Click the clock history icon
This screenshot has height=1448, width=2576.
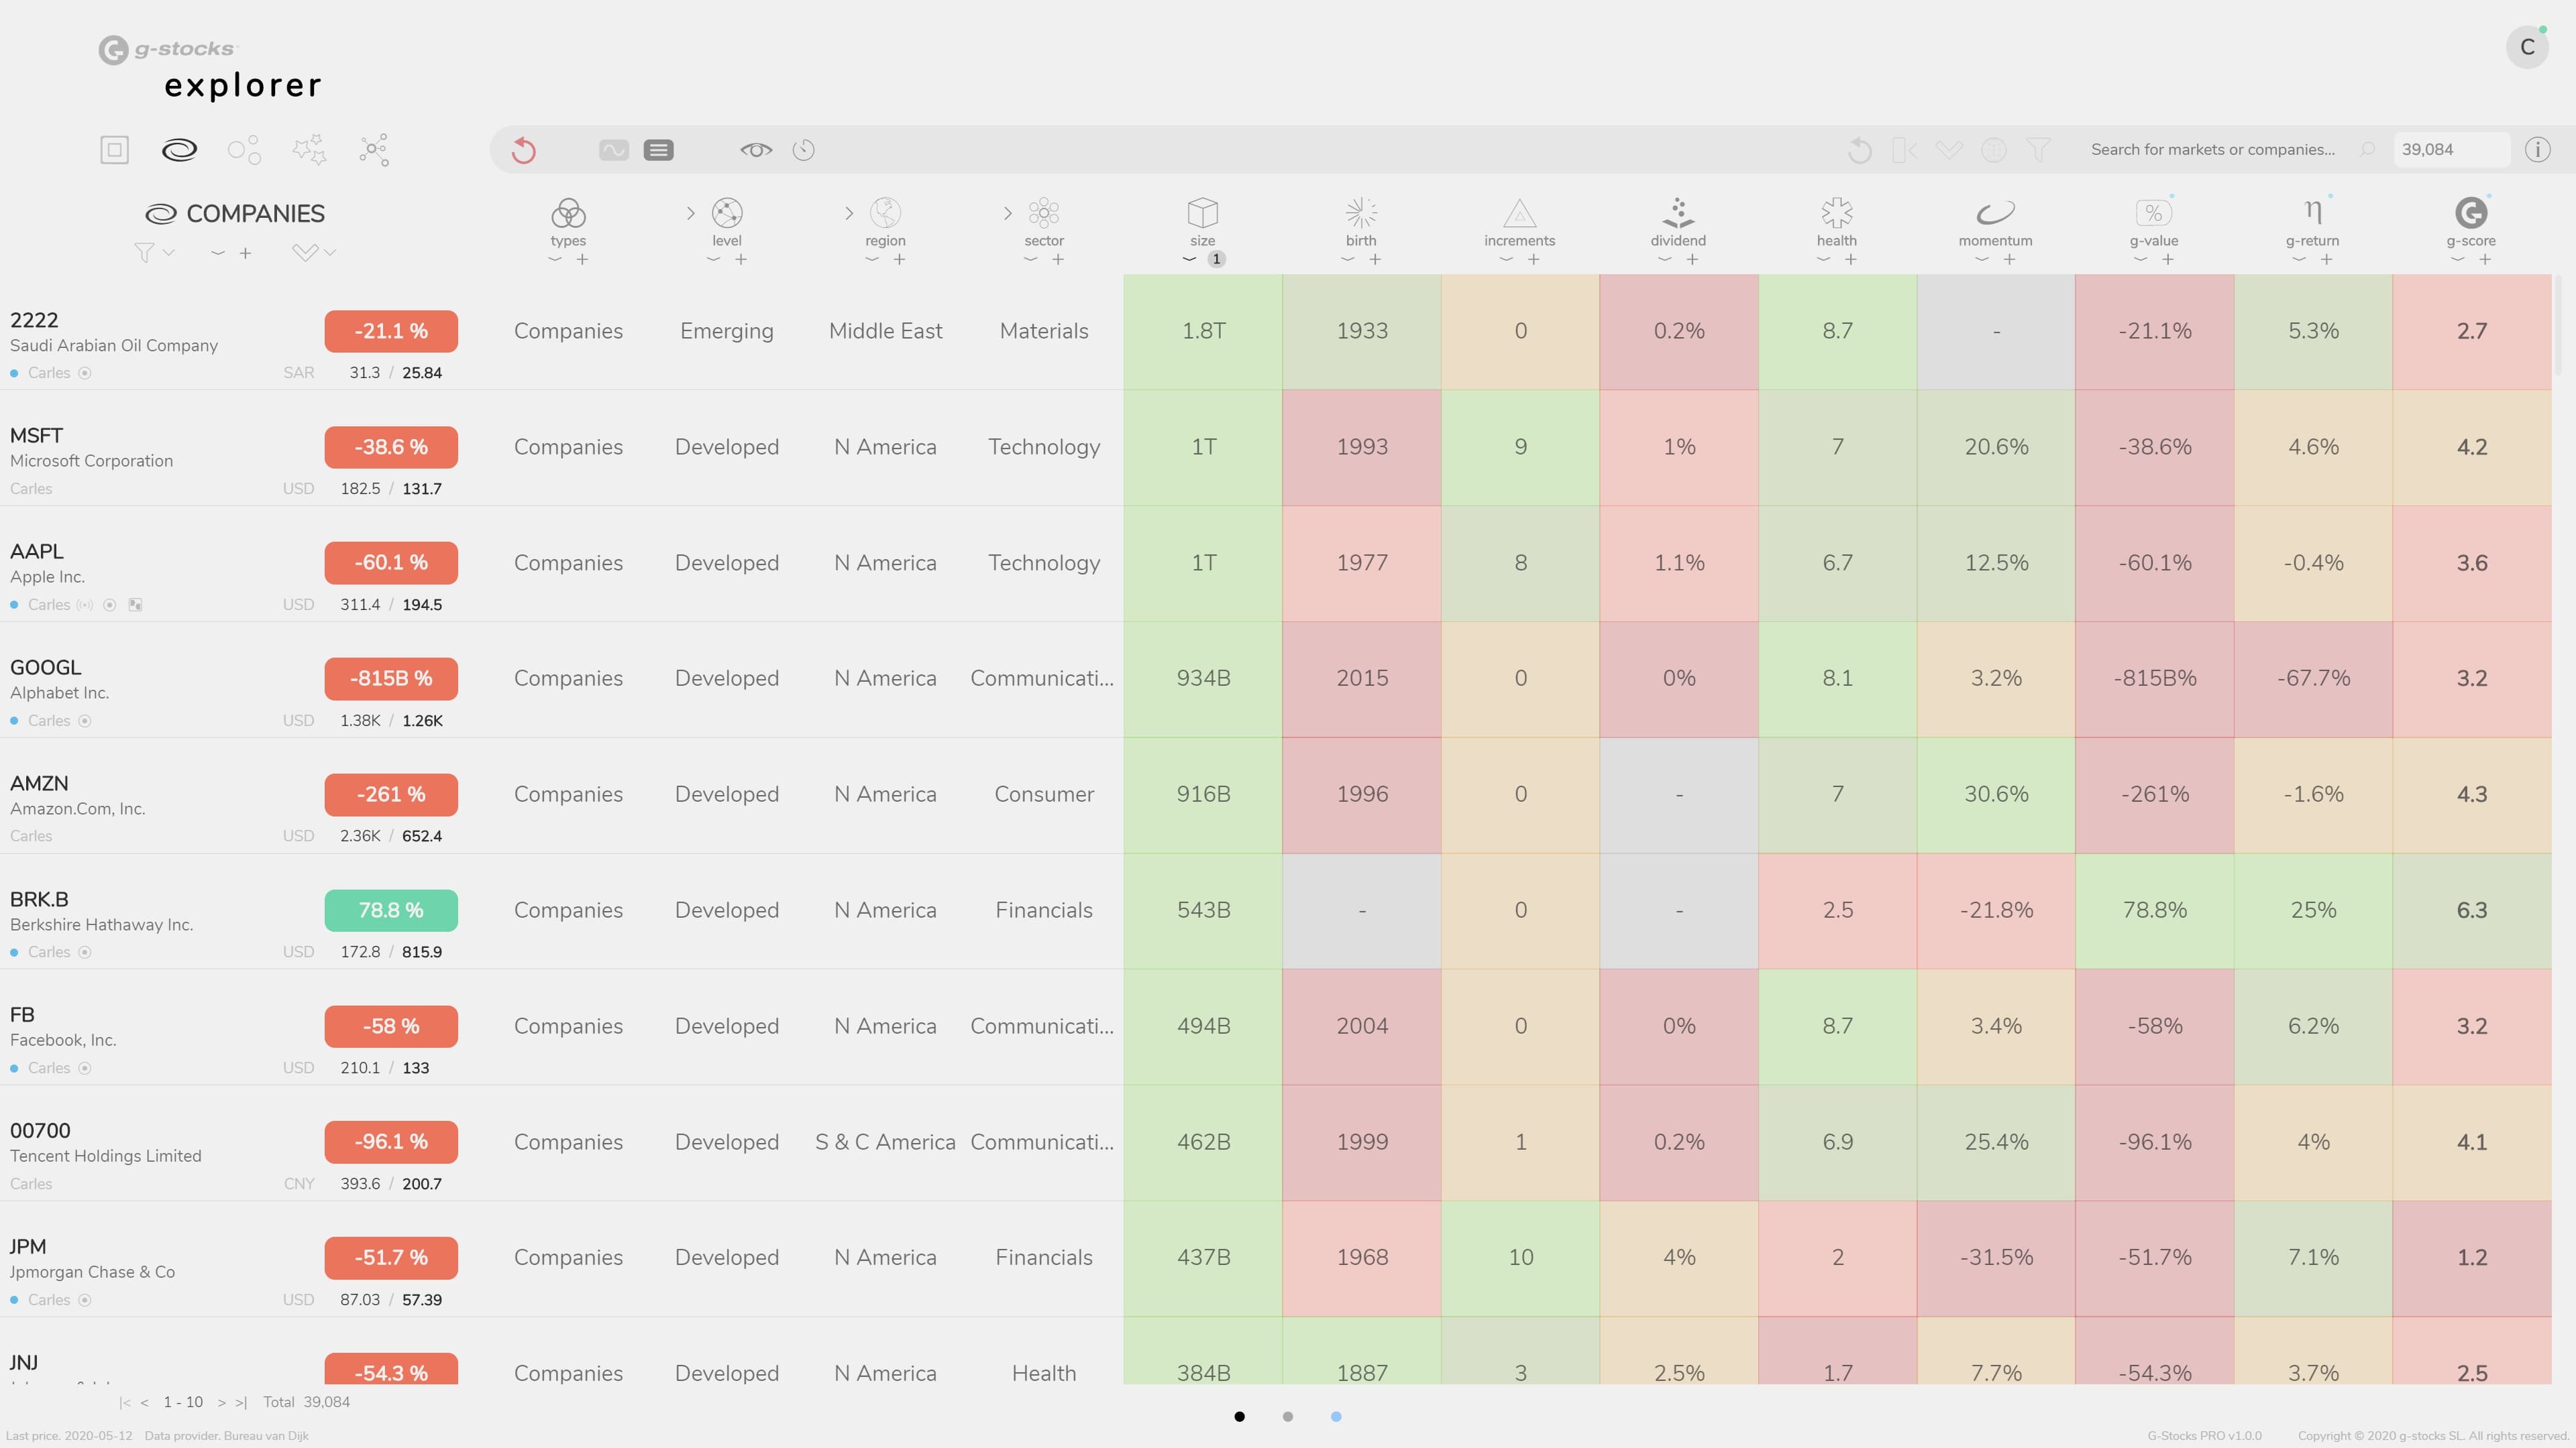point(803,150)
